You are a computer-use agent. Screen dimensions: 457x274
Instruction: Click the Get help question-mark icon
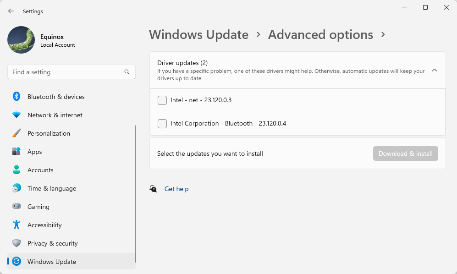pyautogui.click(x=153, y=189)
